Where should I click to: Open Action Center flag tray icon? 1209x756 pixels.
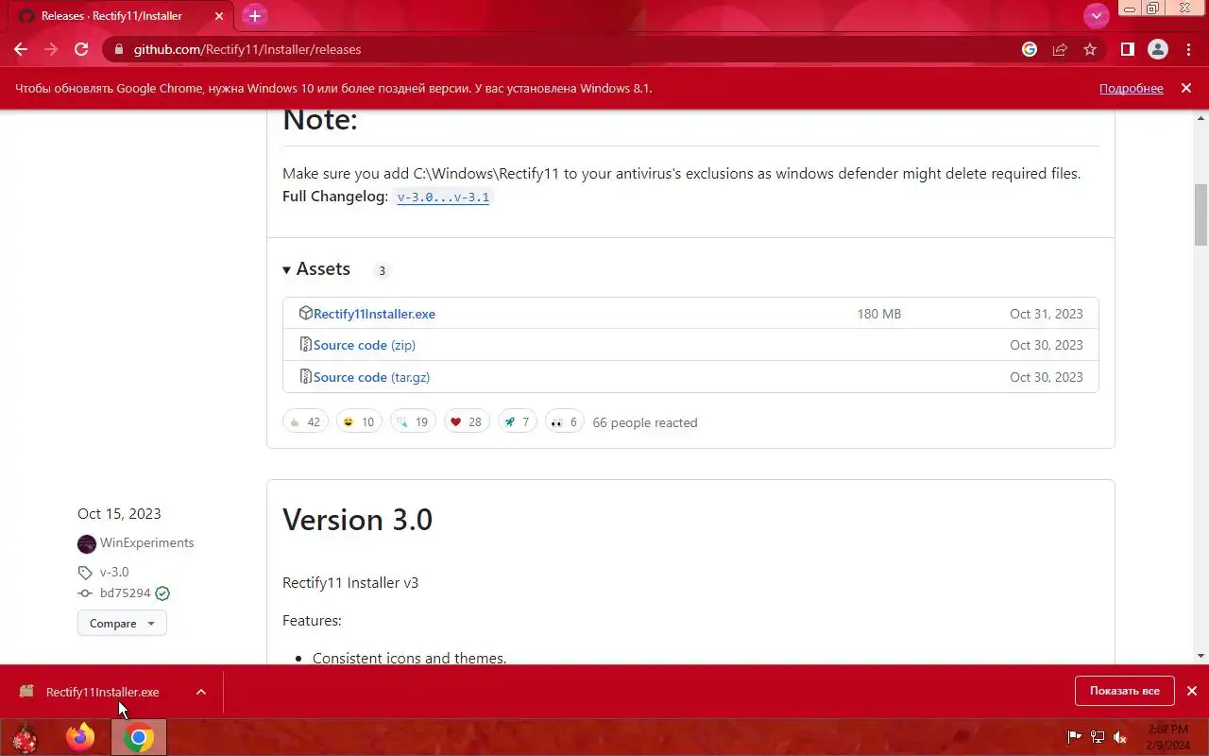coord(1074,737)
